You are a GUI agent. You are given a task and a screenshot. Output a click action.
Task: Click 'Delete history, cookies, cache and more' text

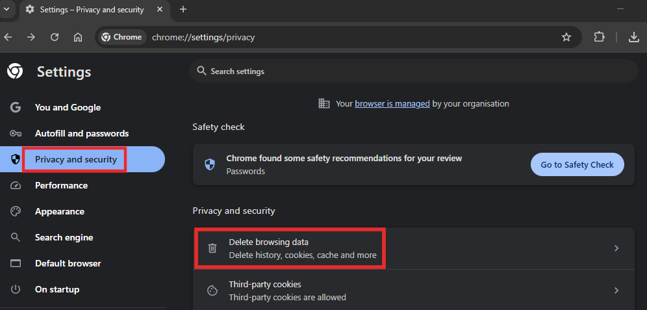pos(303,255)
